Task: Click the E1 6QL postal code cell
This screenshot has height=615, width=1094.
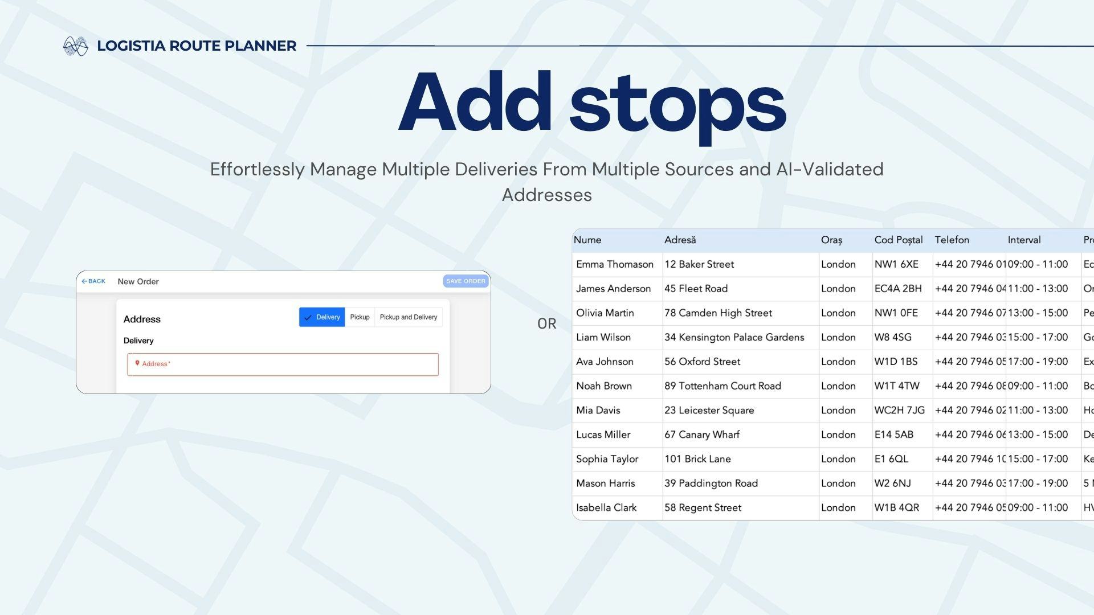Action: (903, 460)
